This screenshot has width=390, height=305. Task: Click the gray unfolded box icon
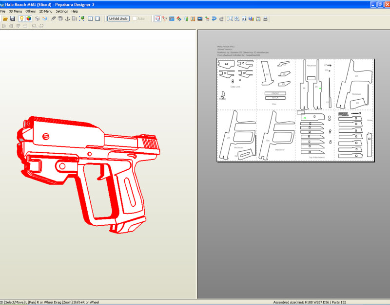coord(60,18)
